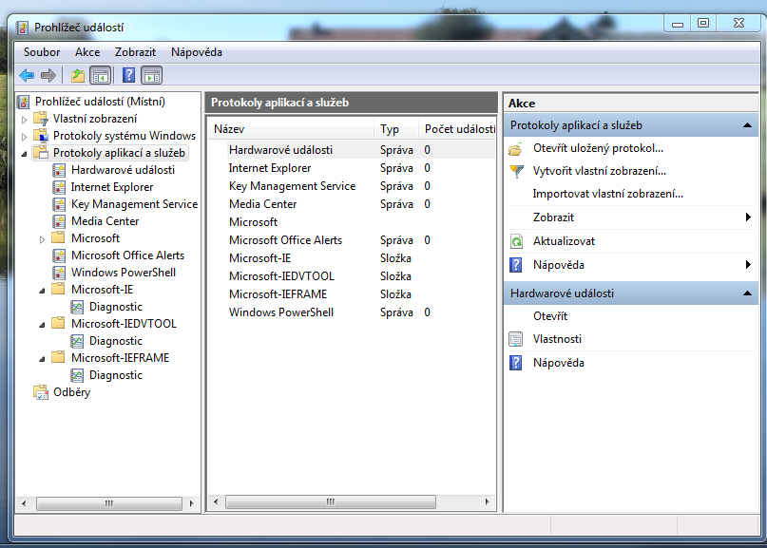
Task: Click Otevřít under Hardwarové události actions
Action: click(x=550, y=316)
